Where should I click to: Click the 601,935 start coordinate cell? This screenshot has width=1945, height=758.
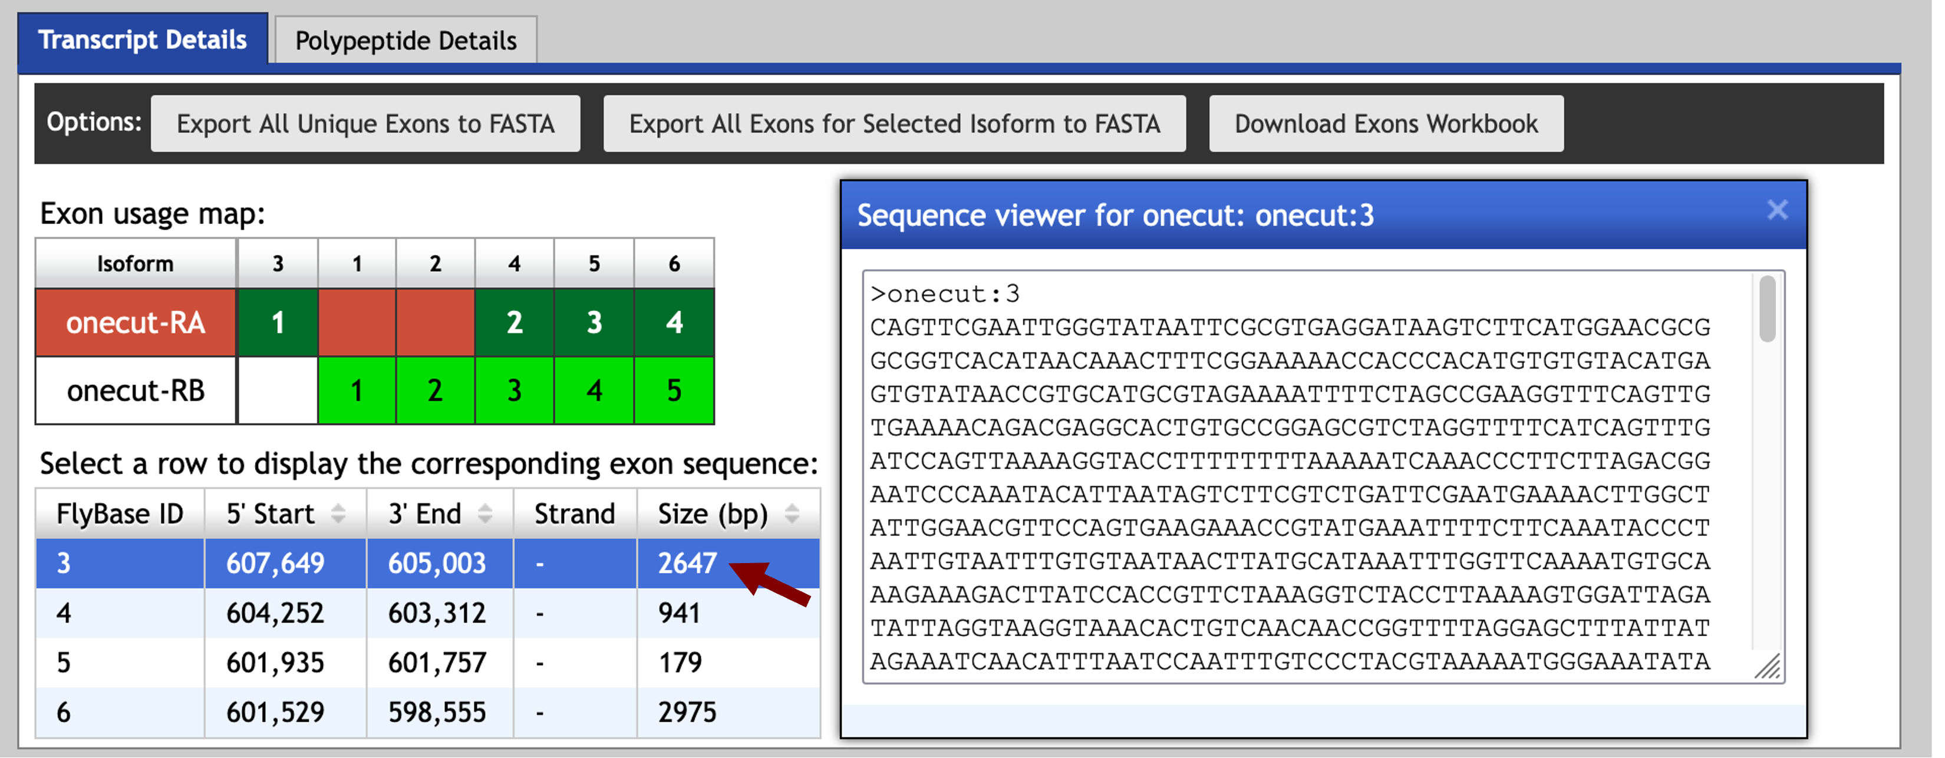(x=285, y=663)
